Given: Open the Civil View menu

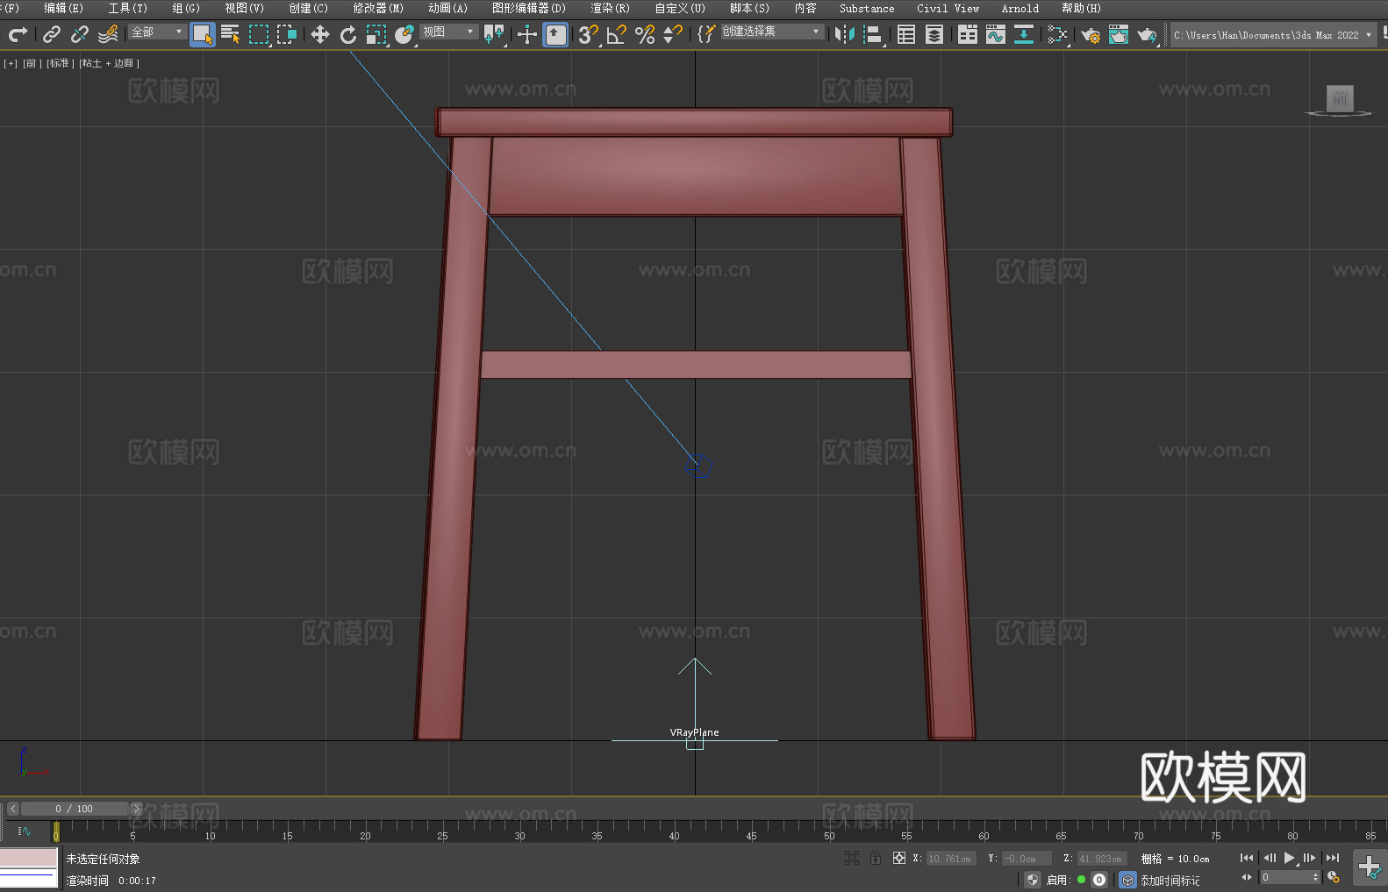Looking at the screenshot, I should 948,8.
